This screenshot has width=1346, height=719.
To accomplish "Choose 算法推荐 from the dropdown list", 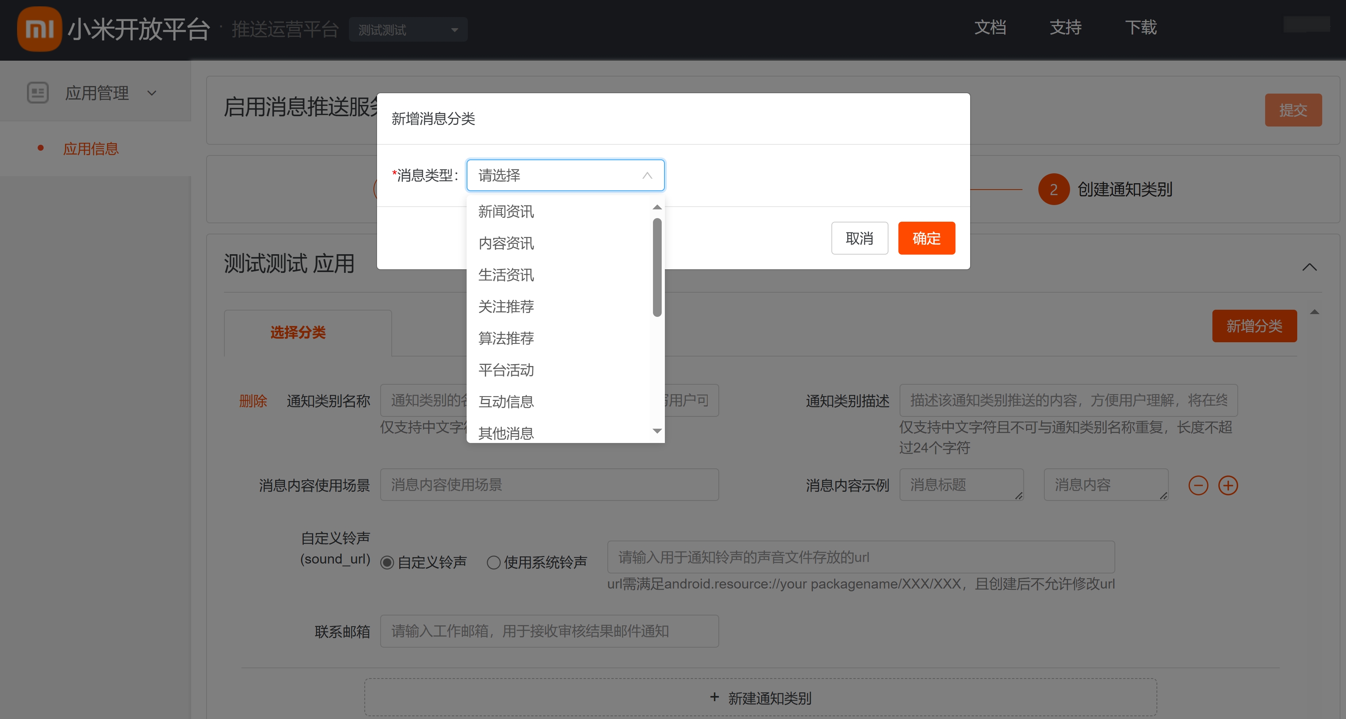I will point(506,338).
